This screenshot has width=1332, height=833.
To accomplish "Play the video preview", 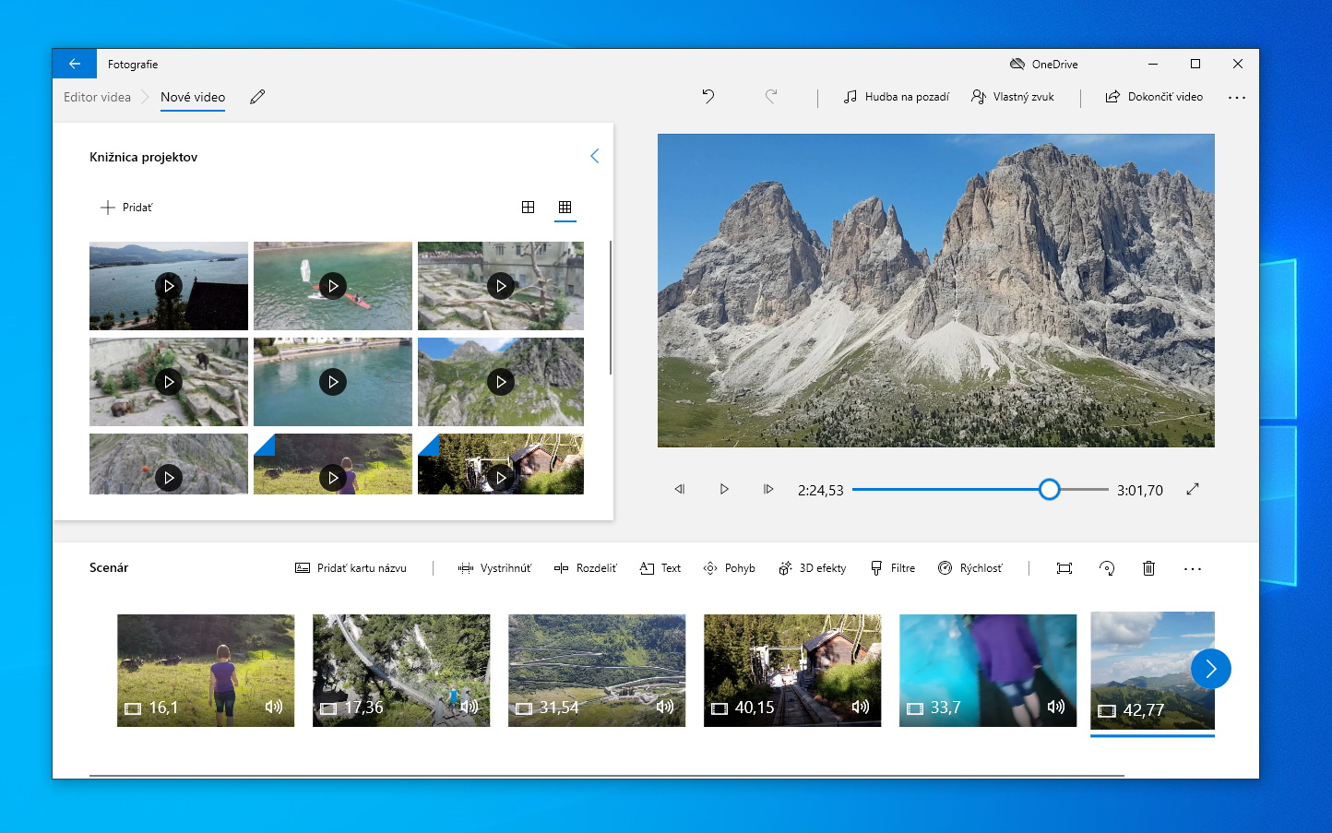I will [724, 489].
